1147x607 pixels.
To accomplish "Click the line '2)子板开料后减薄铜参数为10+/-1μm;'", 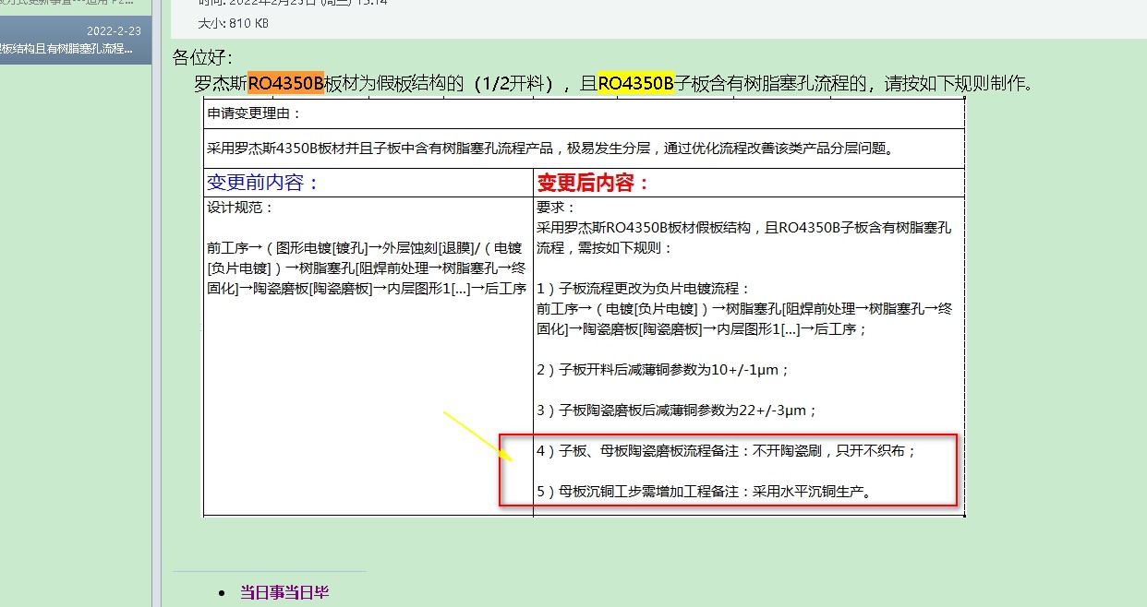I will pos(663,370).
